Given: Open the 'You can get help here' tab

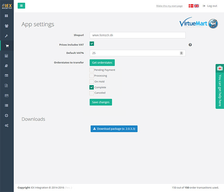Looking at the screenshot, I should point(220,86).
